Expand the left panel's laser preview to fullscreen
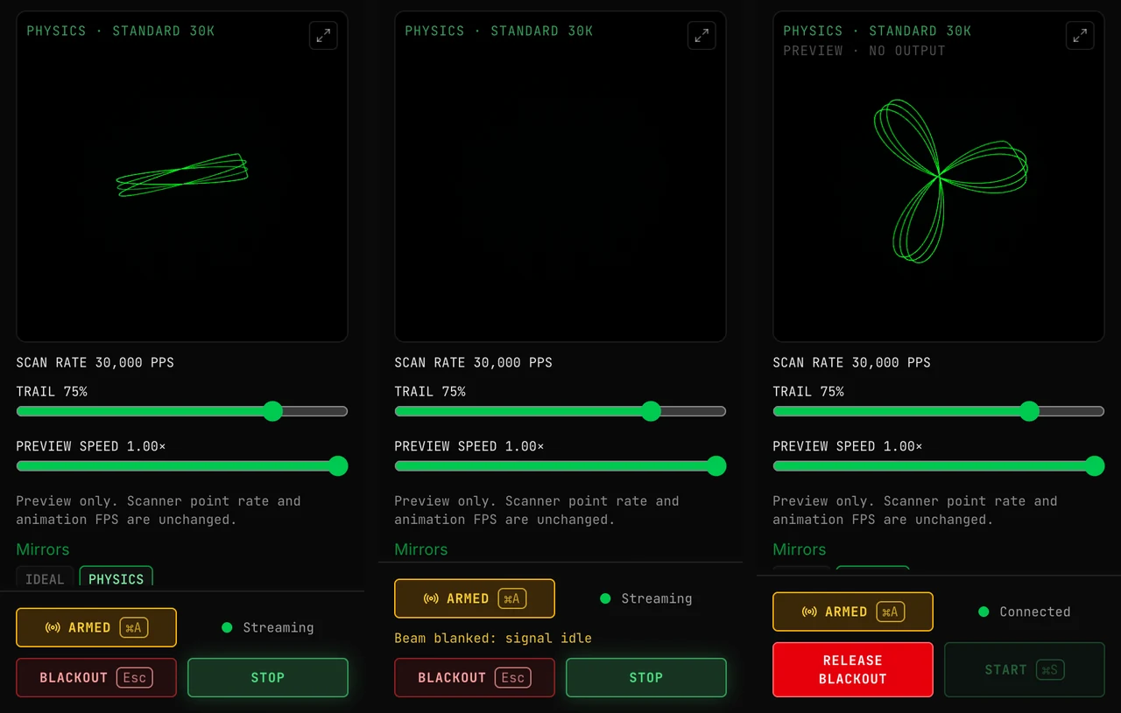 [x=323, y=35]
